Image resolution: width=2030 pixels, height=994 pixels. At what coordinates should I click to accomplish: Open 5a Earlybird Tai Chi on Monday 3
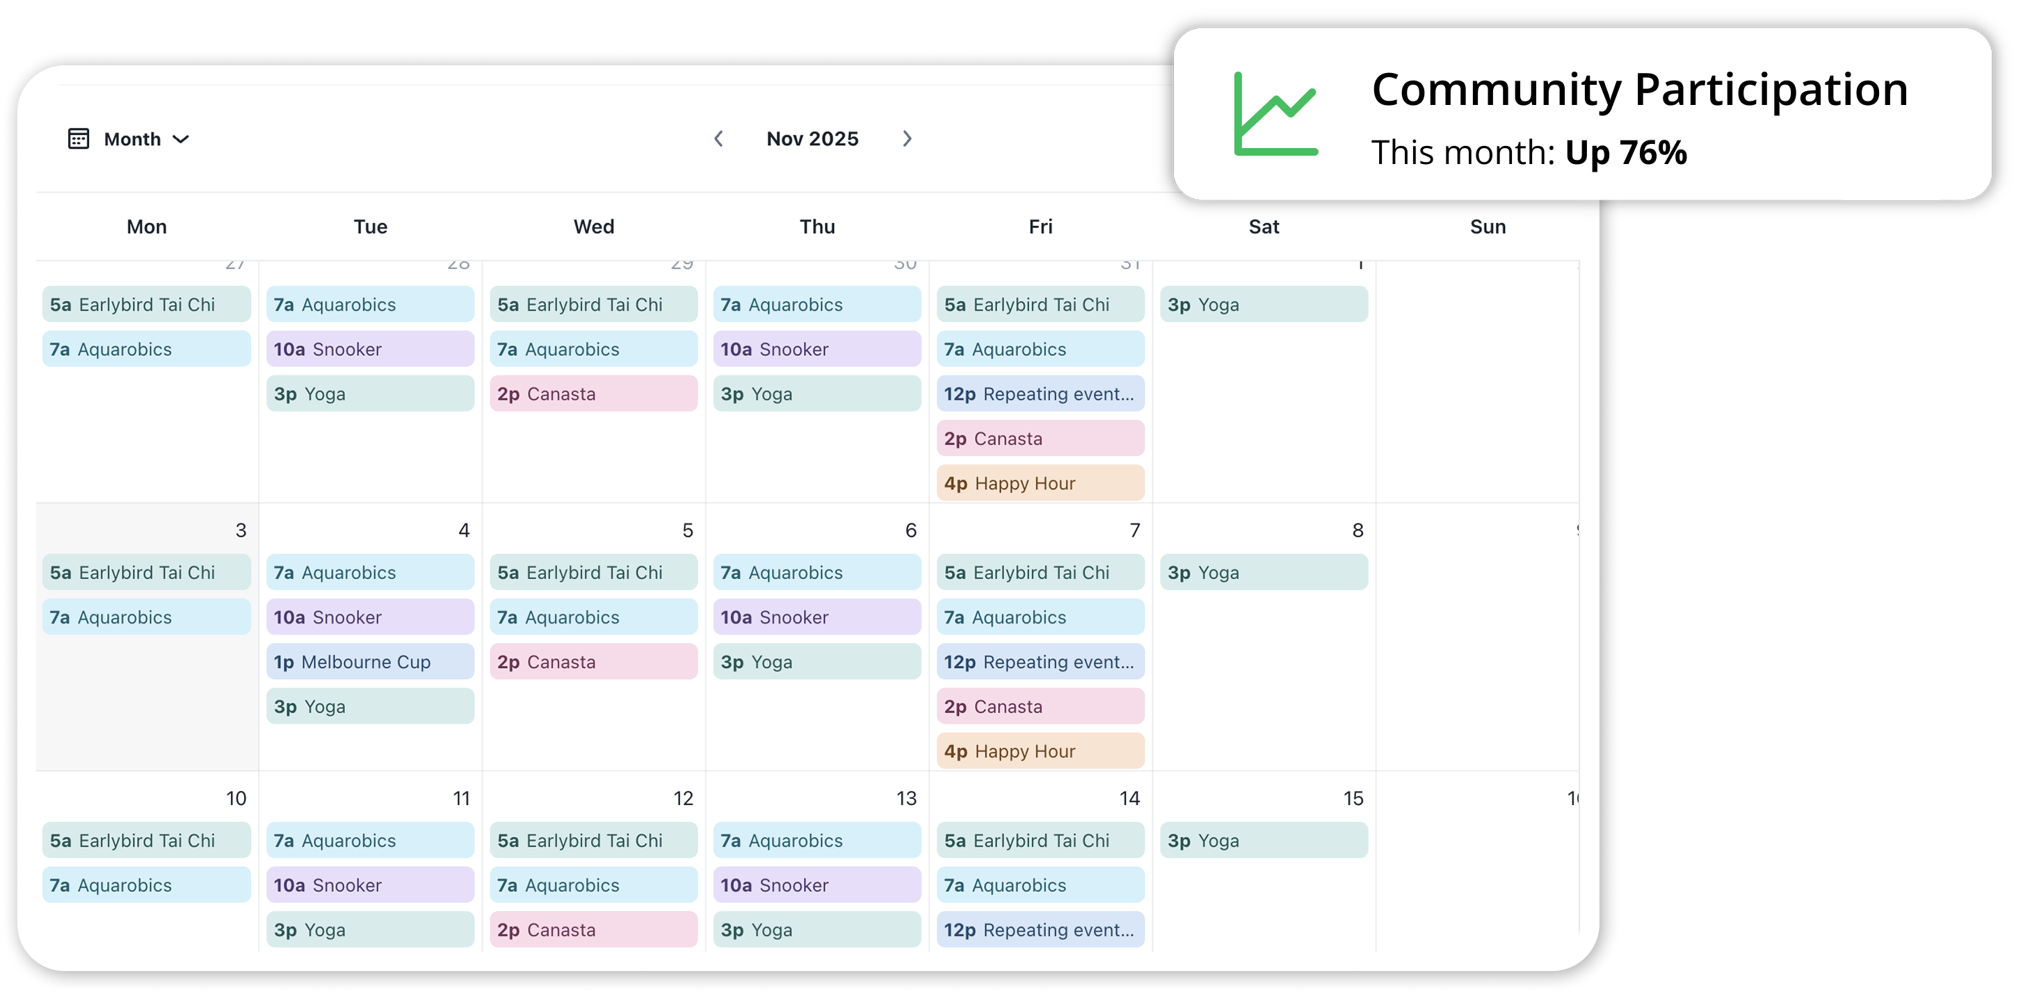coord(146,573)
